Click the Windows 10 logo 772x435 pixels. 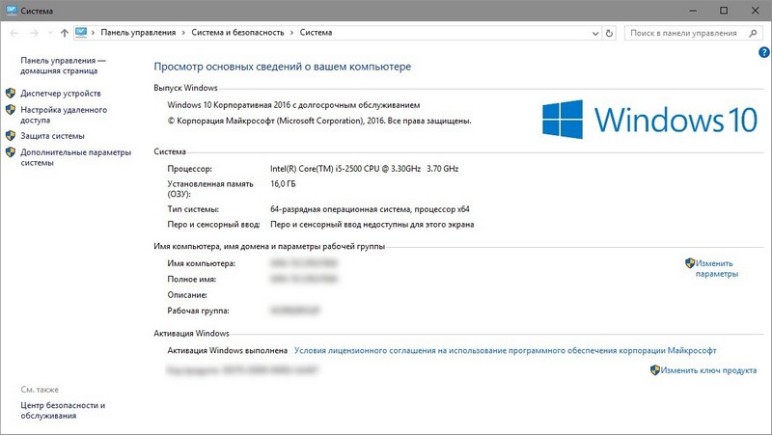(649, 120)
